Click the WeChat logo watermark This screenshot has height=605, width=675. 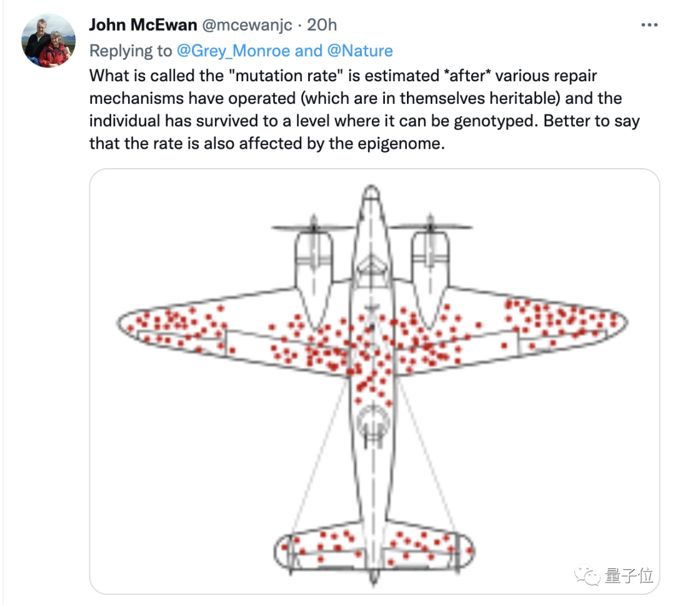[x=587, y=575]
